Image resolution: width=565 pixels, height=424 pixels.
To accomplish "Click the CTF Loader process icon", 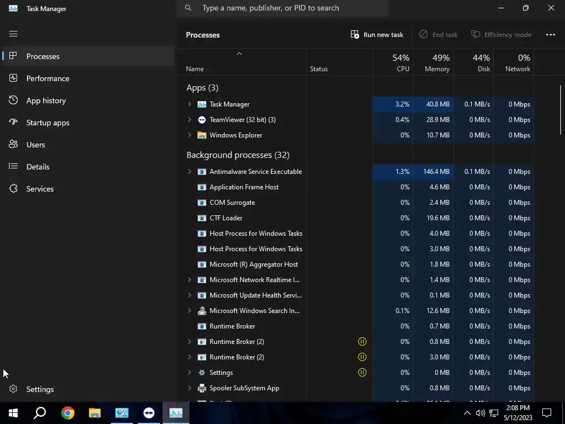I will pos(202,218).
